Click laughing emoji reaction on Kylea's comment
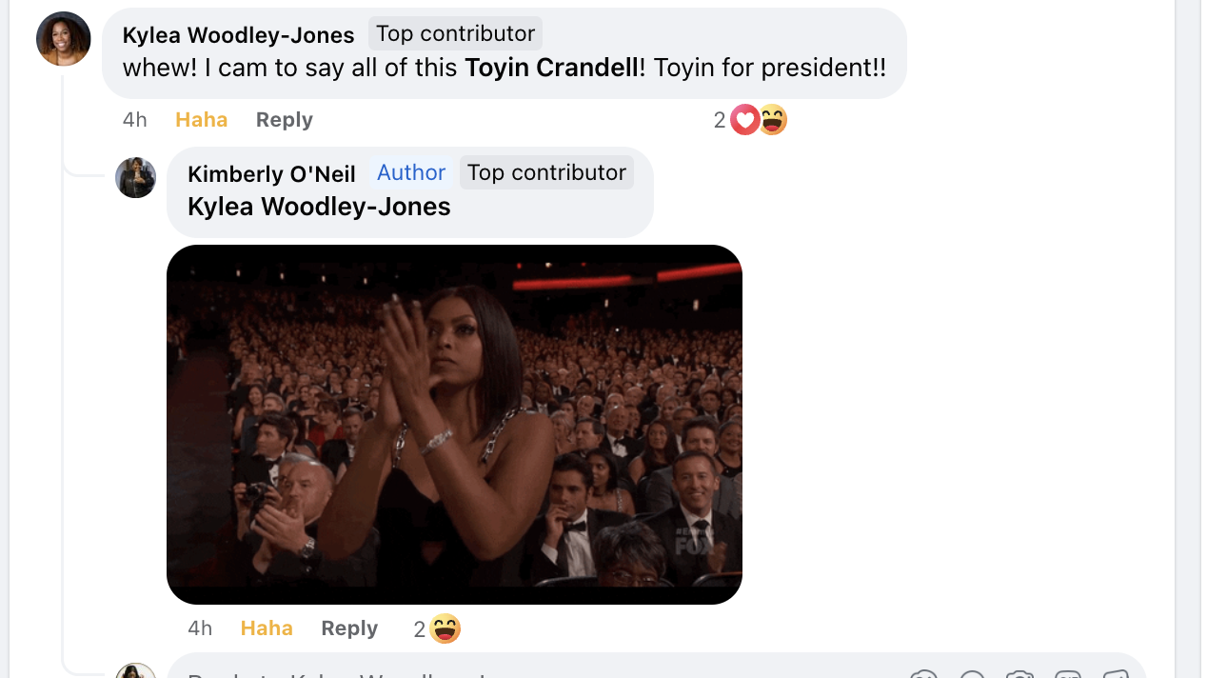This screenshot has width=1207, height=678. coord(773,120)
